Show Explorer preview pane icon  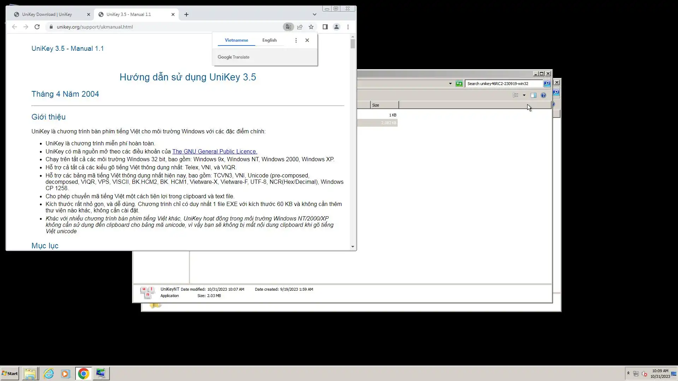[x=534, y=95]
